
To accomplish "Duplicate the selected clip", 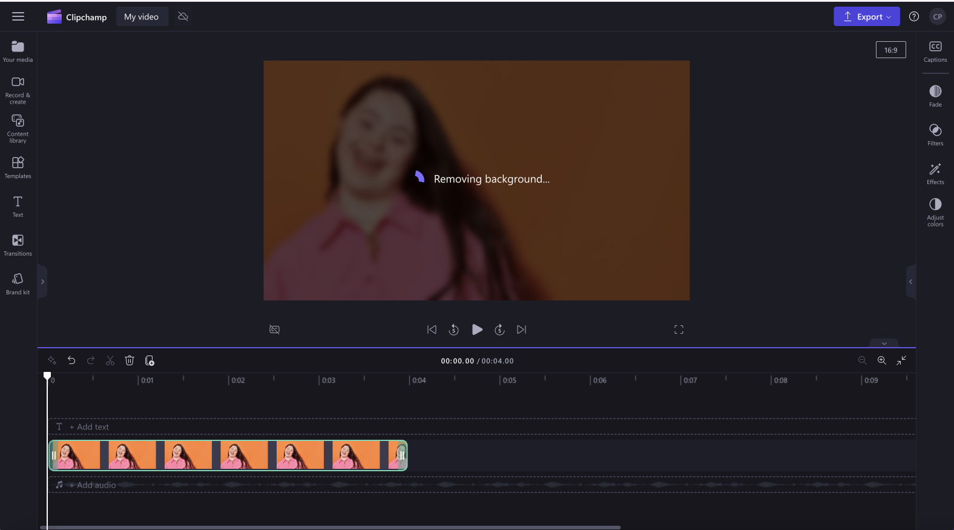I will click(150, 360).
